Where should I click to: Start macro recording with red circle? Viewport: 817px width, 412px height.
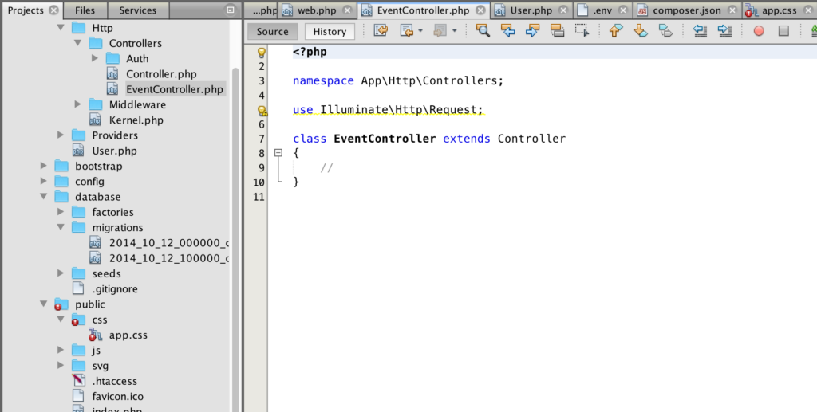pyautogui.click(x=758, y=31)
